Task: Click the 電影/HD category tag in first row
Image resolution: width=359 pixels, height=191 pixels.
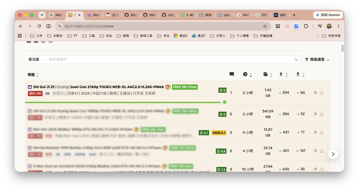Action: click(35, 94)
